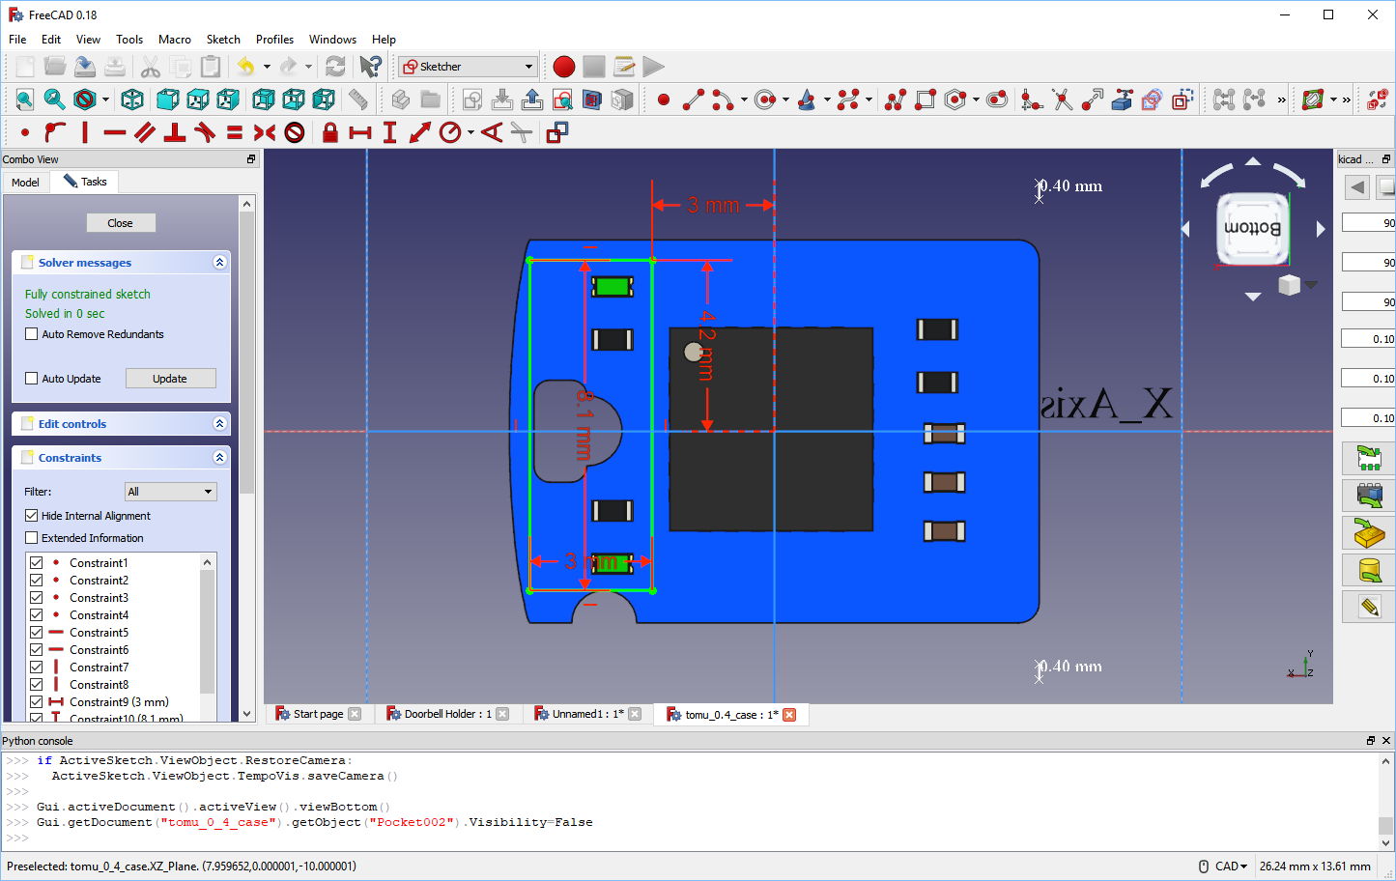1396x881 pixels.
Task: Select the Create line tool
Action: click(x=693, y=99)
